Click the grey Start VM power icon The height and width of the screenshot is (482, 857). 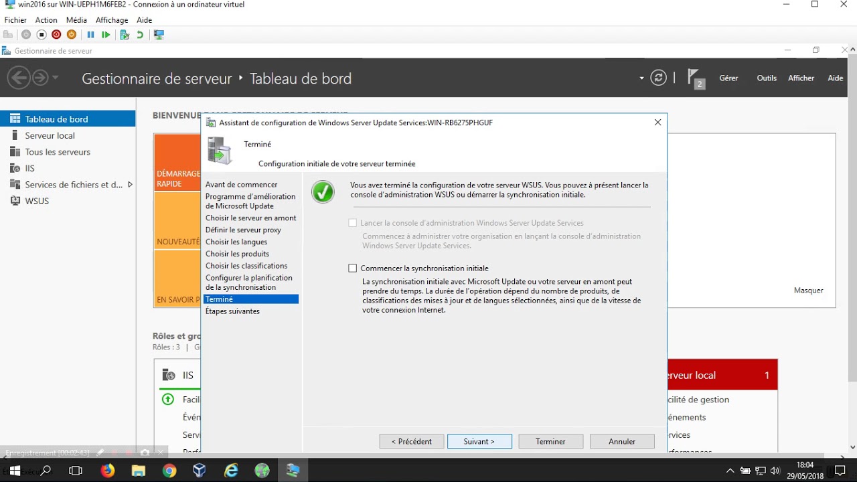(26, 35)
